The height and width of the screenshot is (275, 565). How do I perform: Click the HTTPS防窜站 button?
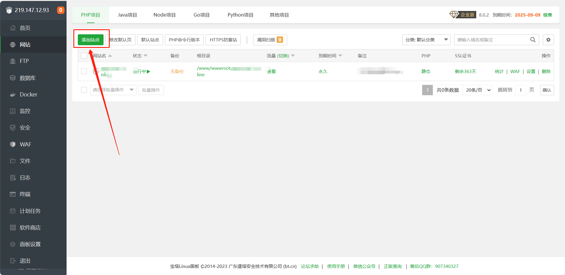point(223,40)
